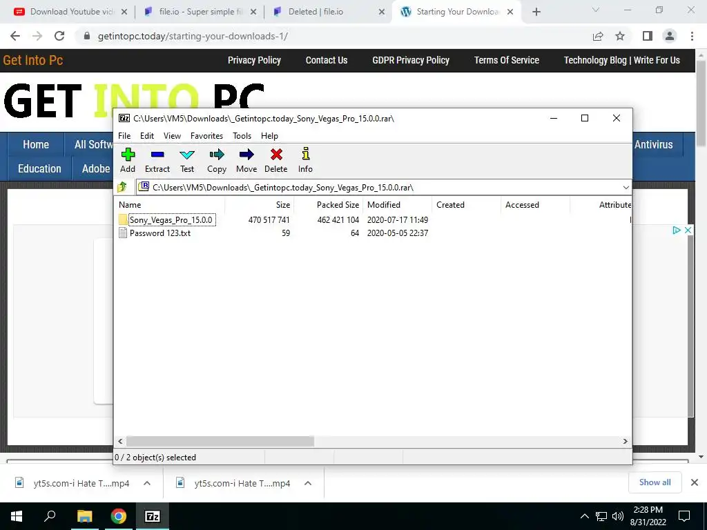The height and width of the screenshot is (530, 707).
Task: Show hidden system tray icons
Action: coord(584,516)
